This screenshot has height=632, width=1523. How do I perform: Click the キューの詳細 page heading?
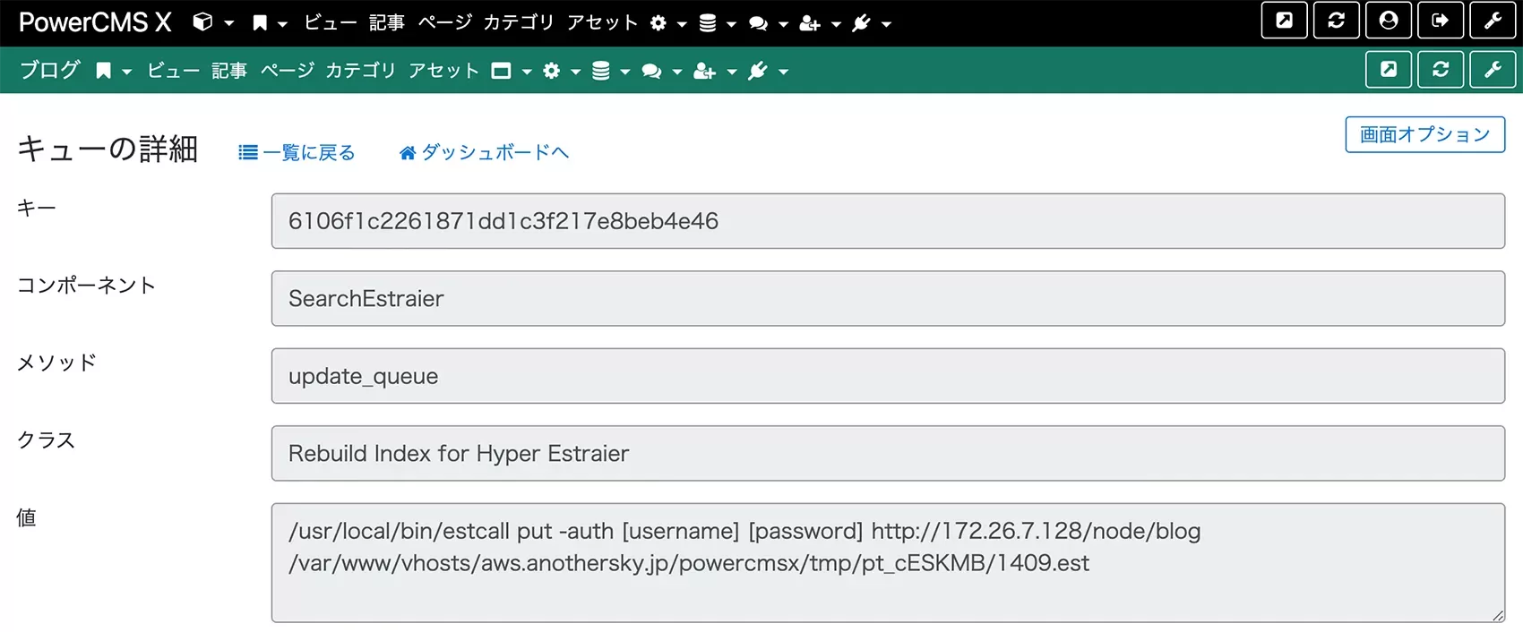pos(108,149)
